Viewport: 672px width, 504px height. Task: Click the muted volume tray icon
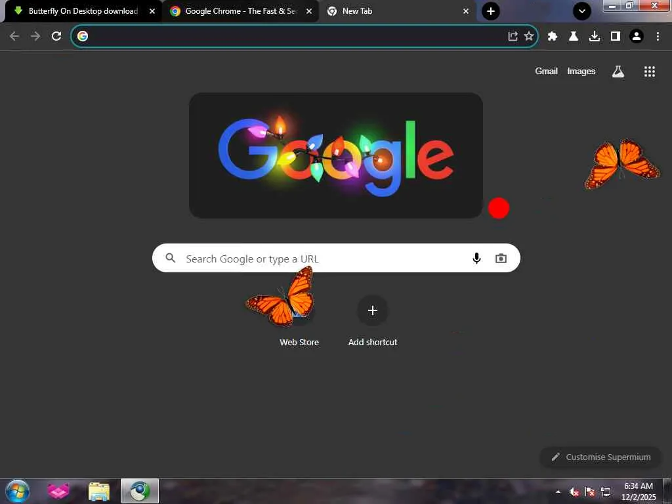(574, 492)
